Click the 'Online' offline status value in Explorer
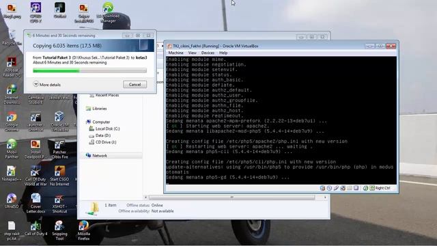 (x=157, y=205)
